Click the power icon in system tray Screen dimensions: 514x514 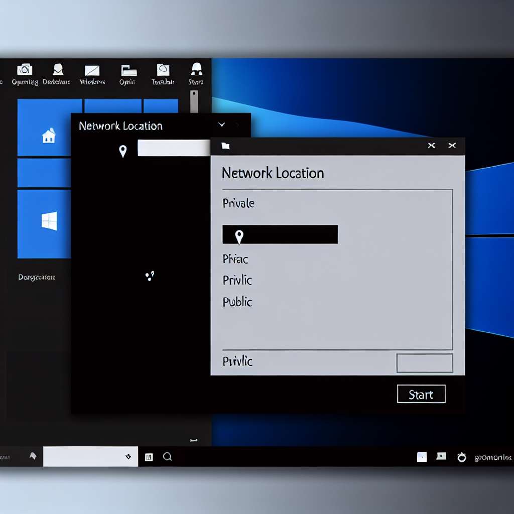click(x=462, y=457)
